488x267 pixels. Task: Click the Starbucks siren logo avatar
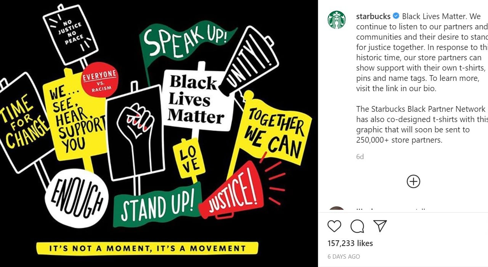point(337,20)
